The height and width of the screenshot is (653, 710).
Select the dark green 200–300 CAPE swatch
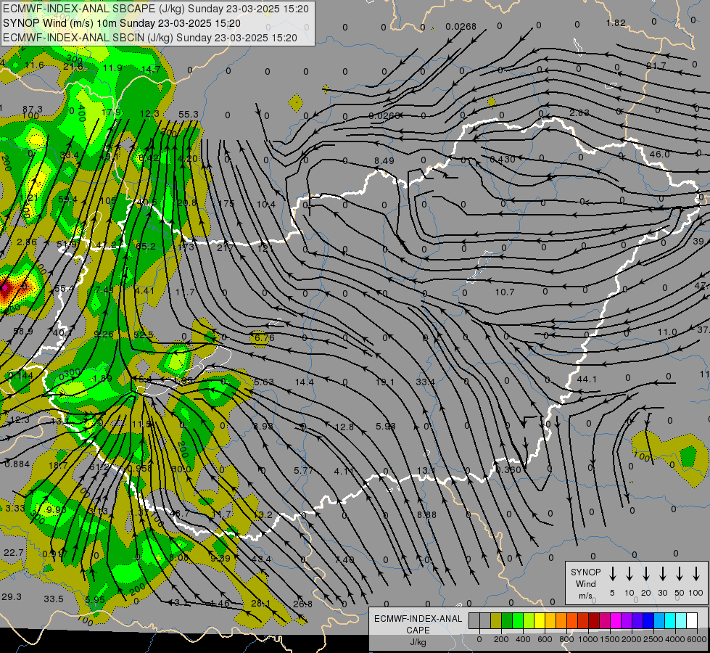coord(507,620)
